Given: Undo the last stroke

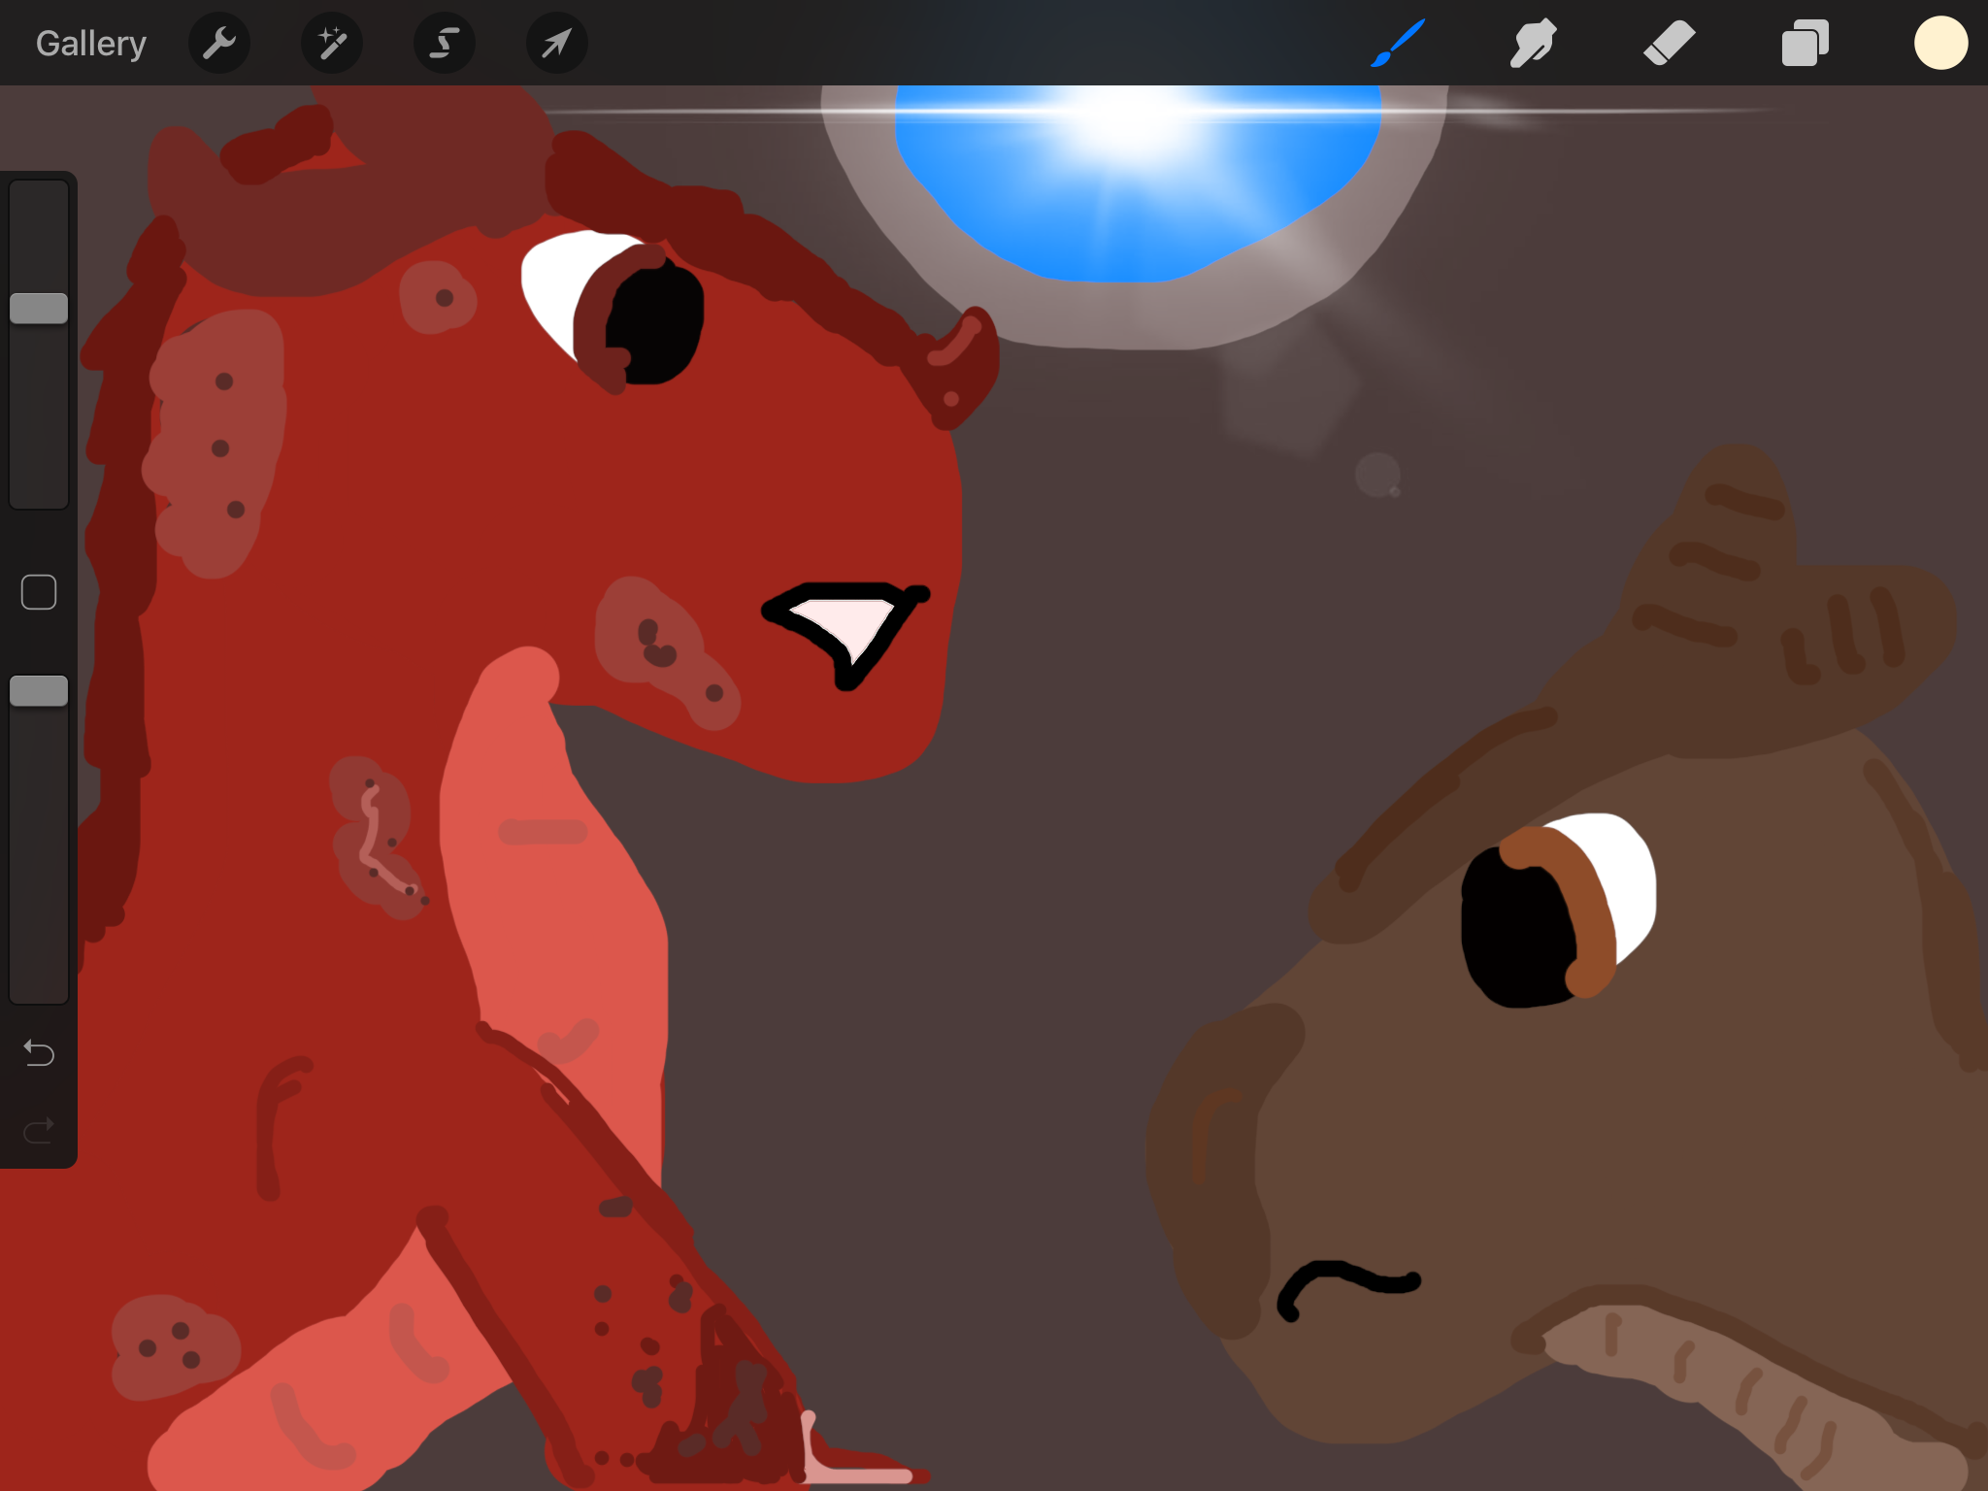Looking at the screenshot, I should coord(39,1052).
